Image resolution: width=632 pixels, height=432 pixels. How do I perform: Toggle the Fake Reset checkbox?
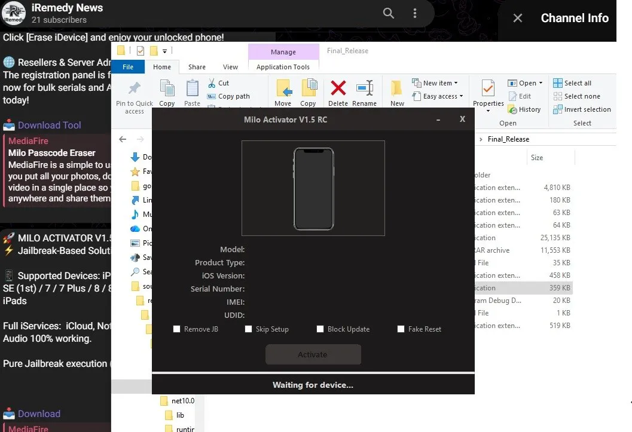pos(401,329)
